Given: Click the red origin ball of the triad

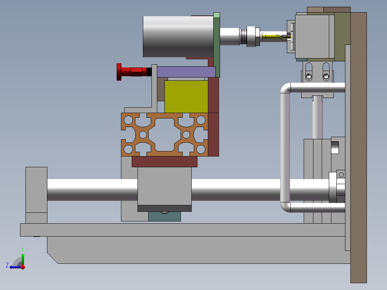Looking at the screenshot, I should 23,267.
